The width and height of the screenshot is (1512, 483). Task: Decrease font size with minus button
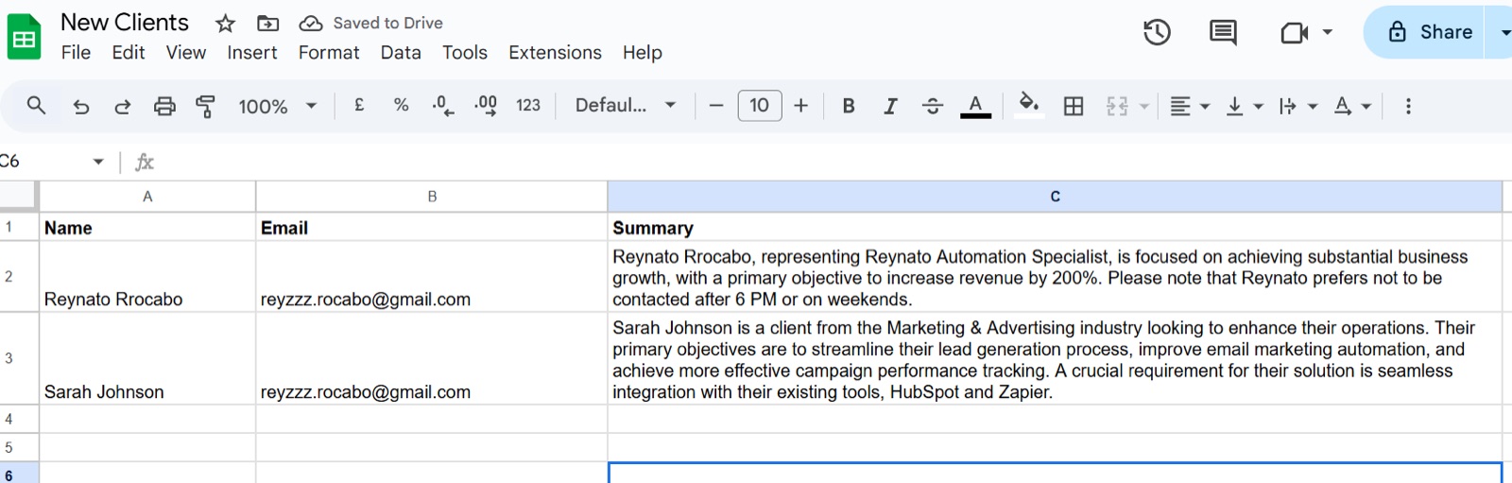pyautogui.click(x=716, y=106)
